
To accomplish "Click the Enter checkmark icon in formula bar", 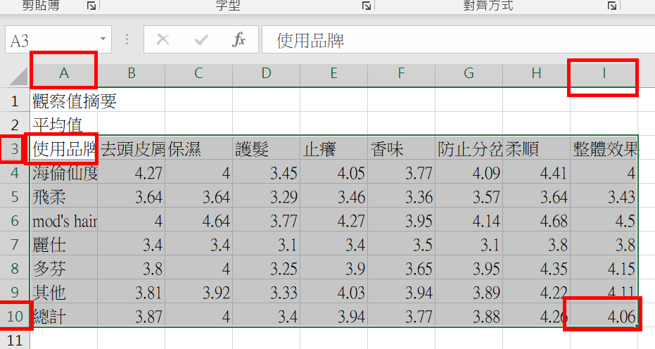I will (x=201, y=40).
